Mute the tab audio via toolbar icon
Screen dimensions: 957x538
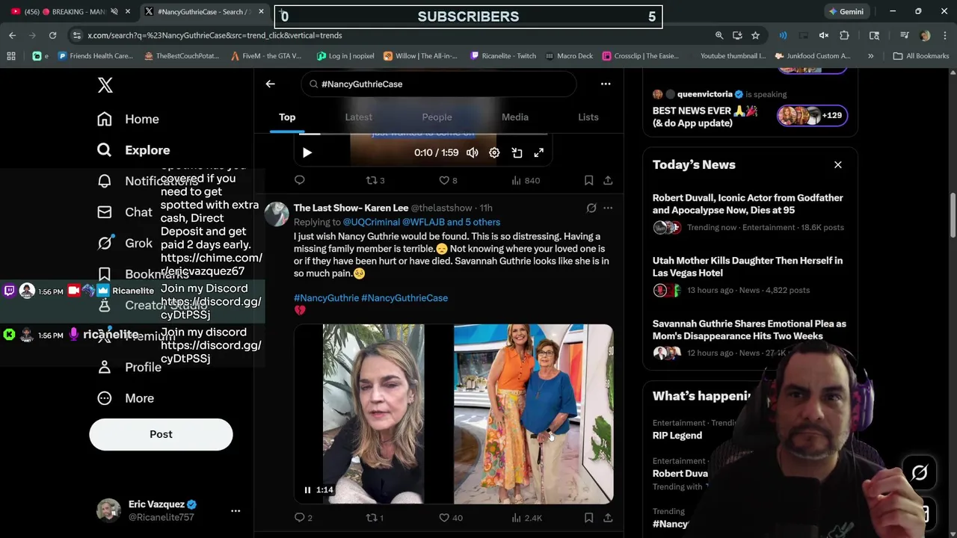click(823, 35)
